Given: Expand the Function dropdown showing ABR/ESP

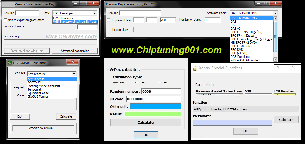Looking at the screenshot, I should pyautogui.click(x=296, y=109).
